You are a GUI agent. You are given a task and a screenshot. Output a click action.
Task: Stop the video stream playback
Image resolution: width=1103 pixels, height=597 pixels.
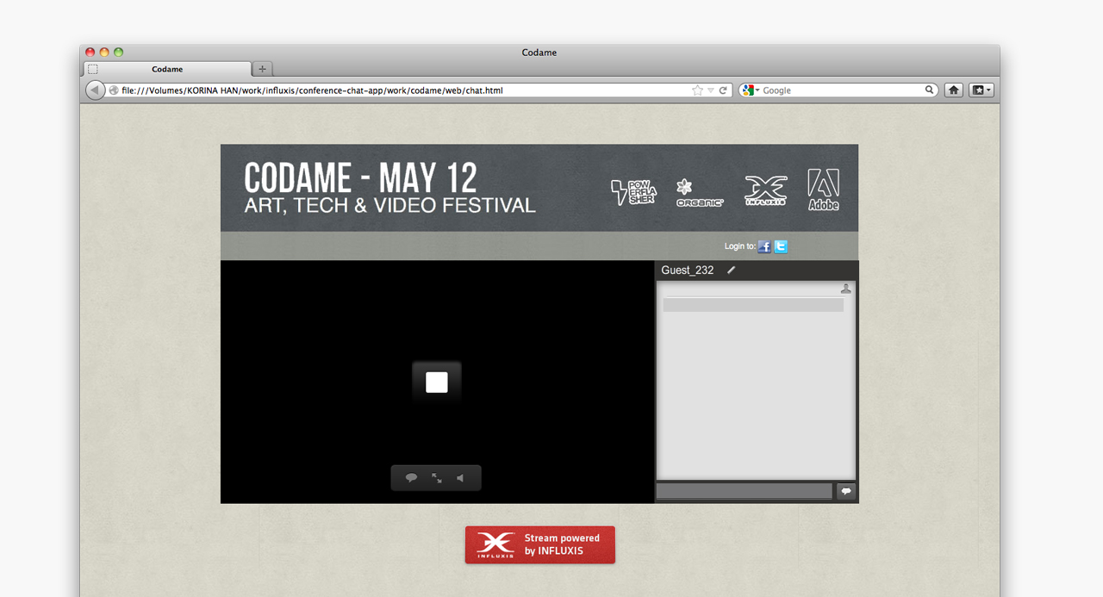click(x=437, y=382)
